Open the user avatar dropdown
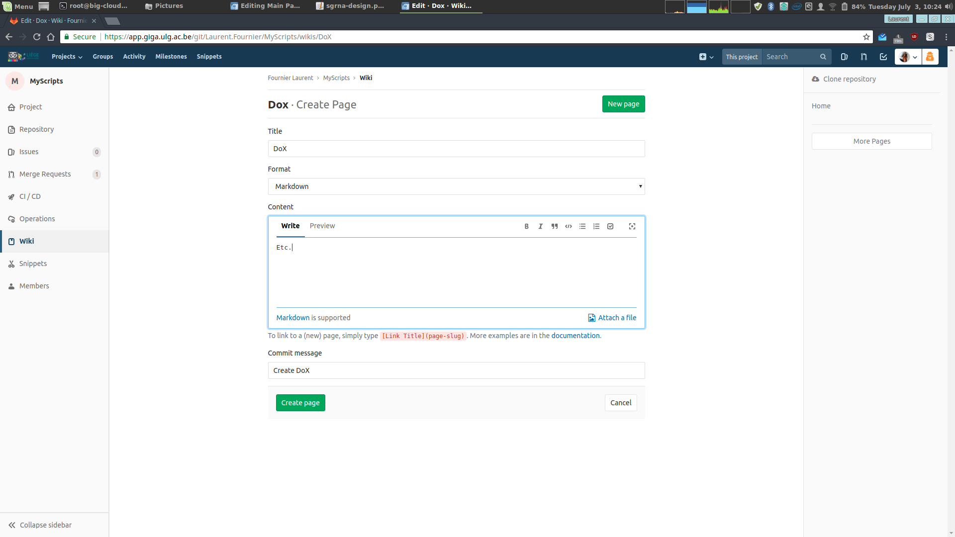The height and width of the screenshot is (537, 955). 908,57
